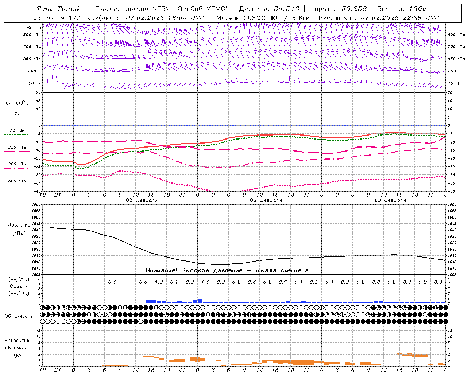The height and width of the screenshot is (373, 467).
Task: Click the Осадки precipitation label
Action: point(19,286)
